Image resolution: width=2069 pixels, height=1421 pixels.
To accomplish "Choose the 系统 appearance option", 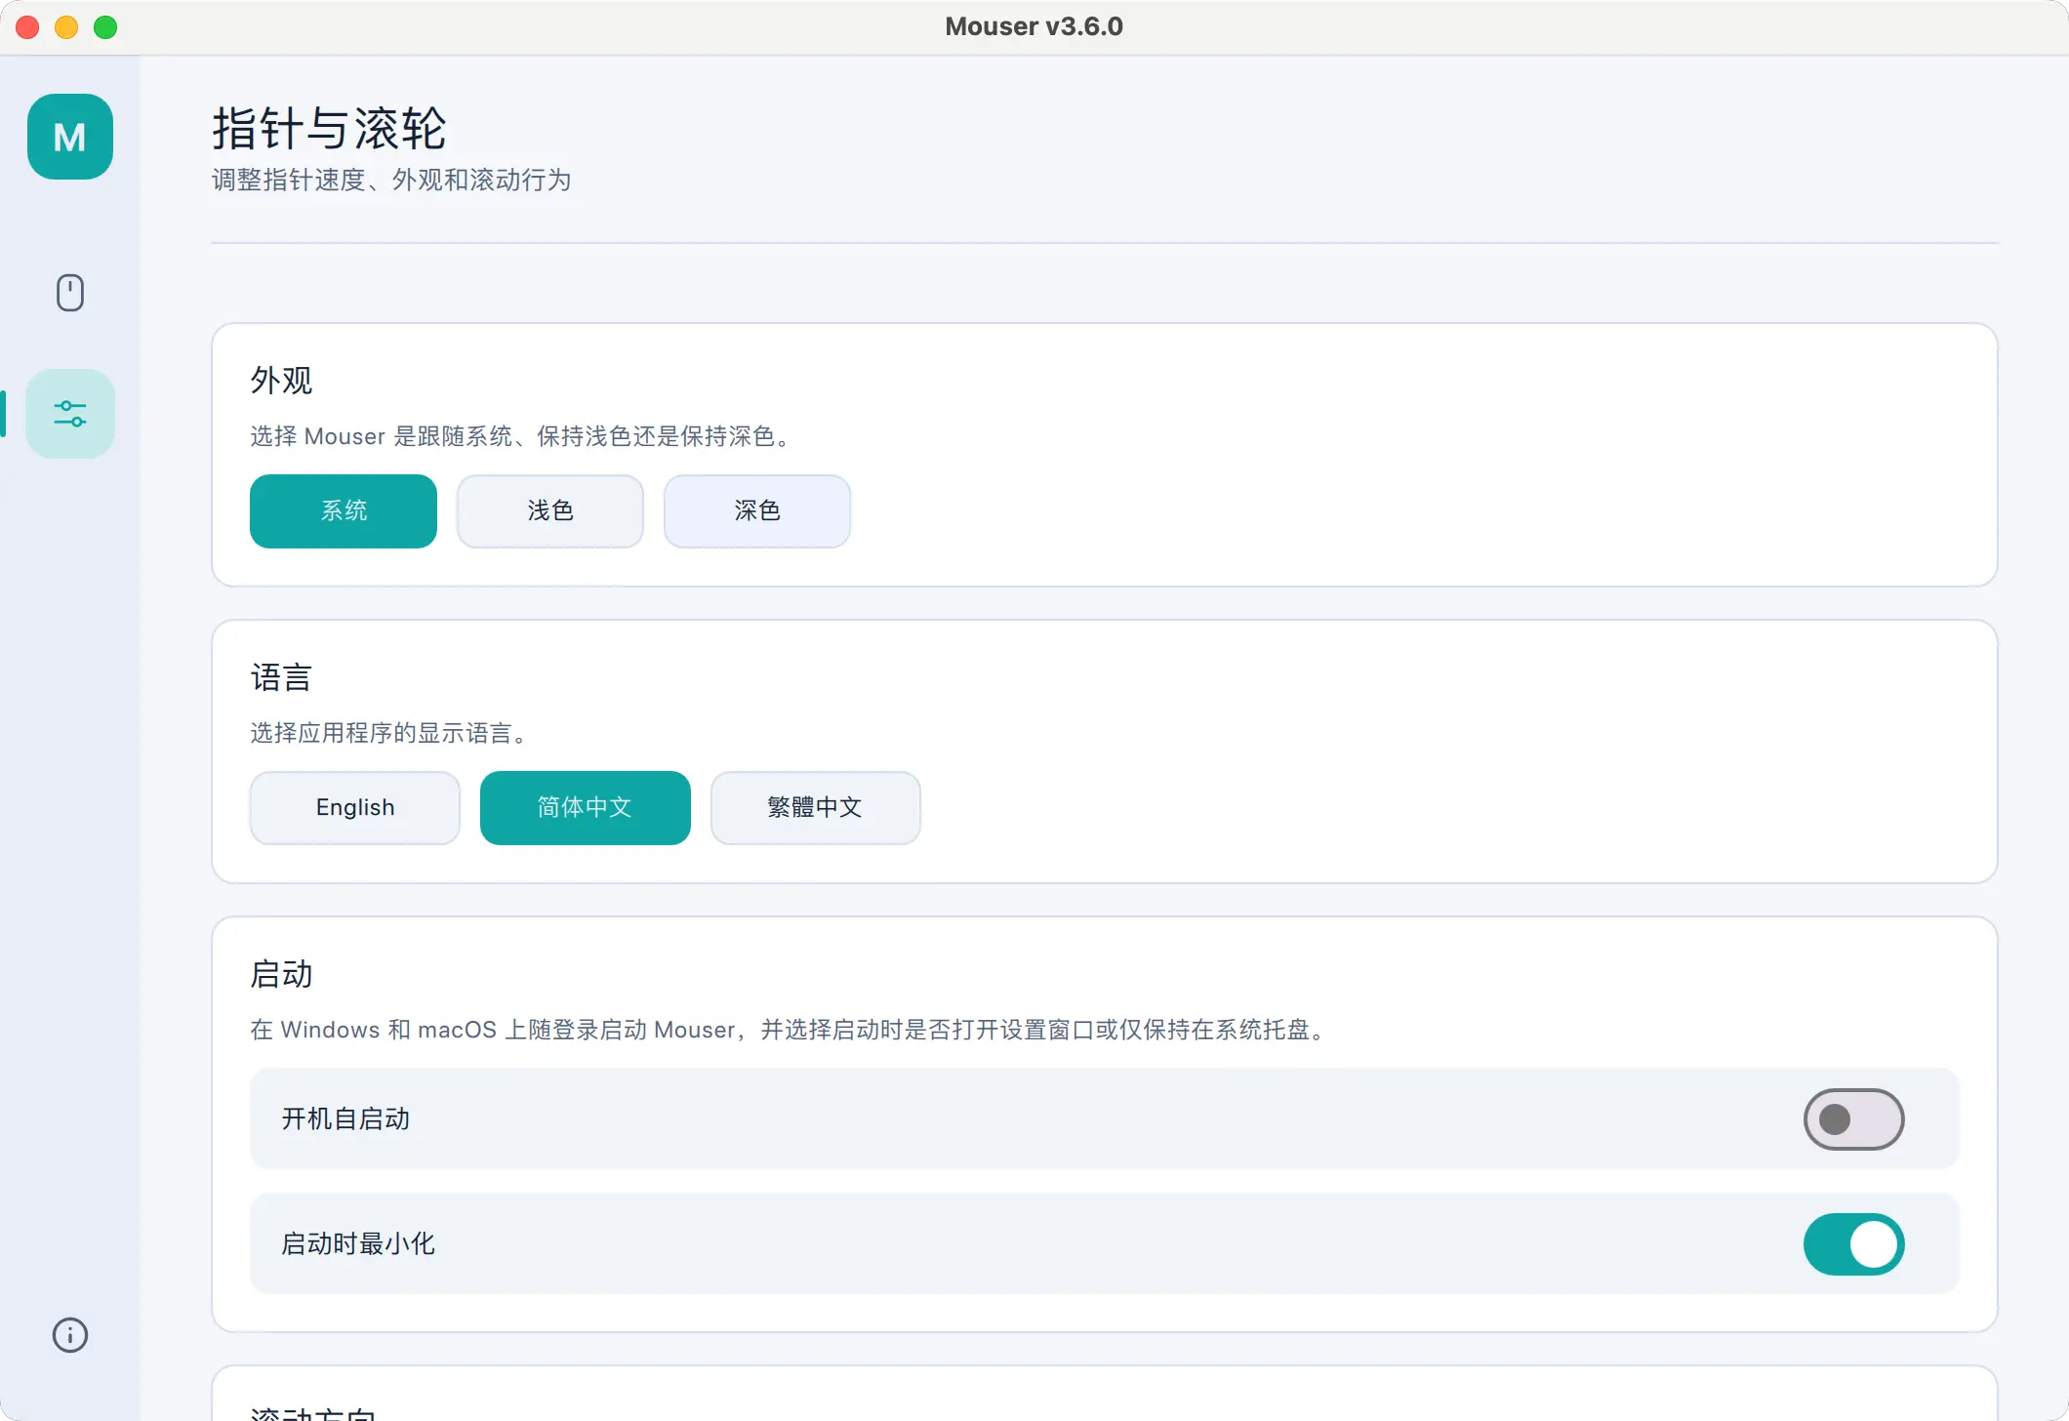I will click(344, 511).
